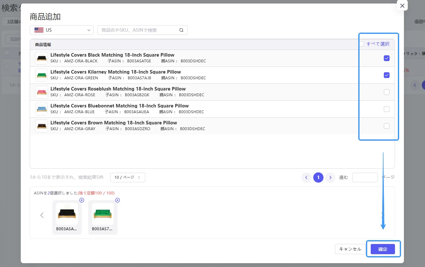Open the US marketplace dropdown
Viewport: 425px width, 267px height.
(62, 30)
